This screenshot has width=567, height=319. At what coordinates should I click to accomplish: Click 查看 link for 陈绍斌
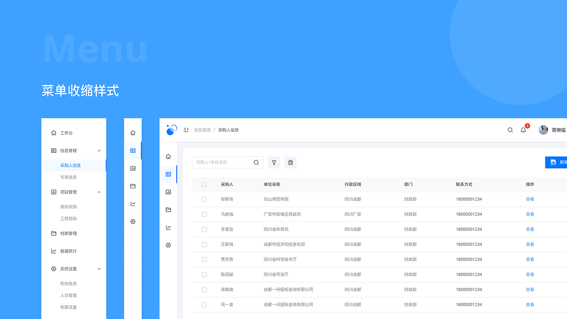click(530, 275)
